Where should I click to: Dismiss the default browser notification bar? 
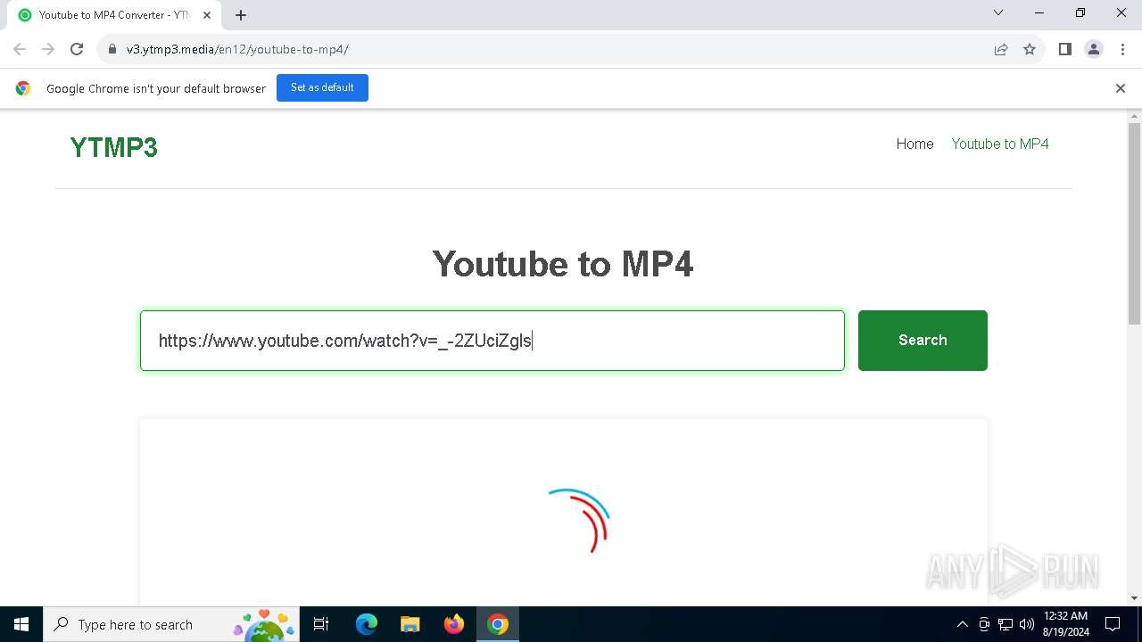click(x=1121, y=88)
